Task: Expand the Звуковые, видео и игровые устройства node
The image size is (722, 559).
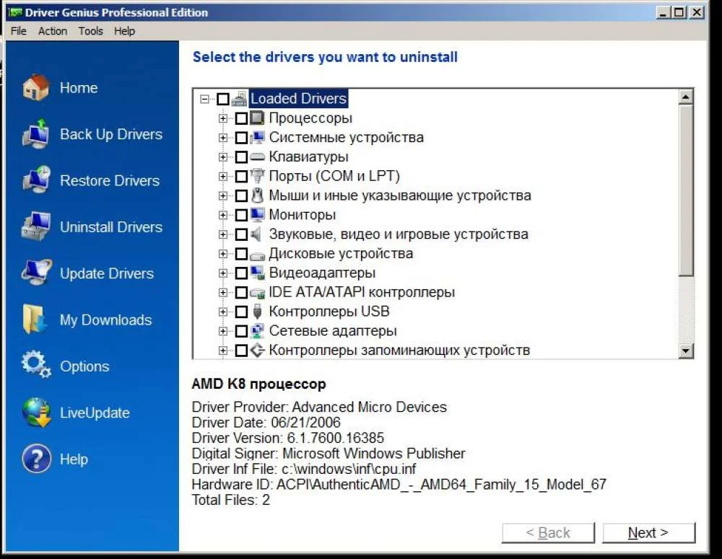Action: tap(223, 234)
